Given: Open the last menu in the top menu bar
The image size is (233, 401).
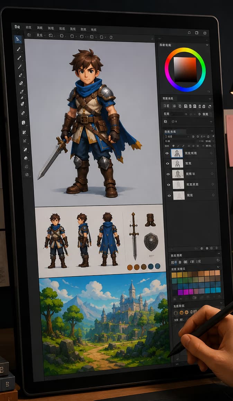Looking at the screenshot, I should [x=93, y=30].
